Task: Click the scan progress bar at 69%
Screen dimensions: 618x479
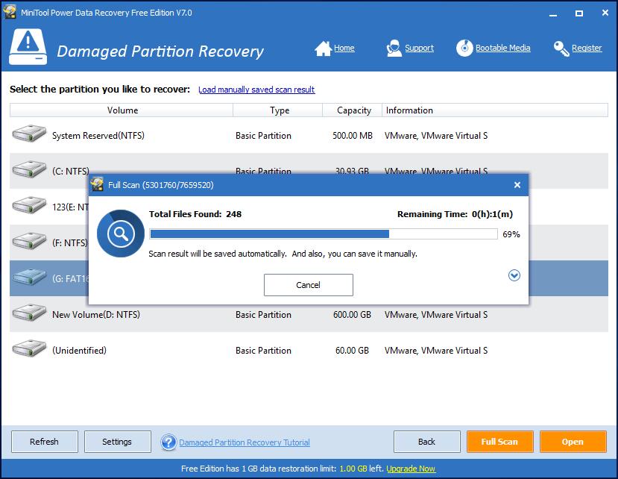Action: pos(321,234)
